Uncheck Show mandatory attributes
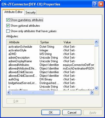The image size is (105, 118). coord(8,20)
